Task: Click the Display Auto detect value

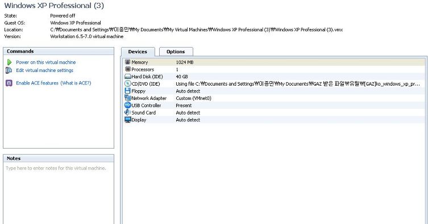Action: click(188, 120)
